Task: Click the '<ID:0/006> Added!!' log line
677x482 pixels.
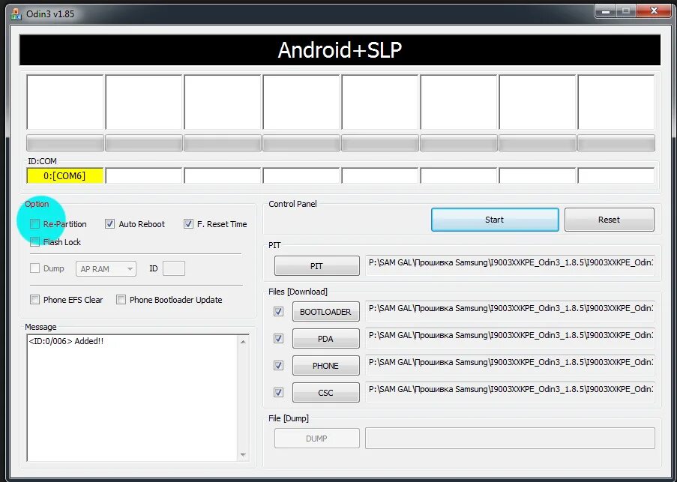Action: tap(66, 341)
